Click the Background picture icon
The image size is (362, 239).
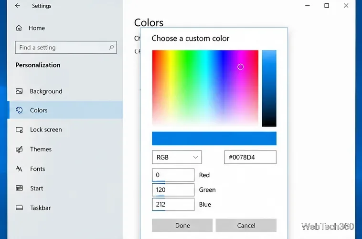(x=19, y=91)
